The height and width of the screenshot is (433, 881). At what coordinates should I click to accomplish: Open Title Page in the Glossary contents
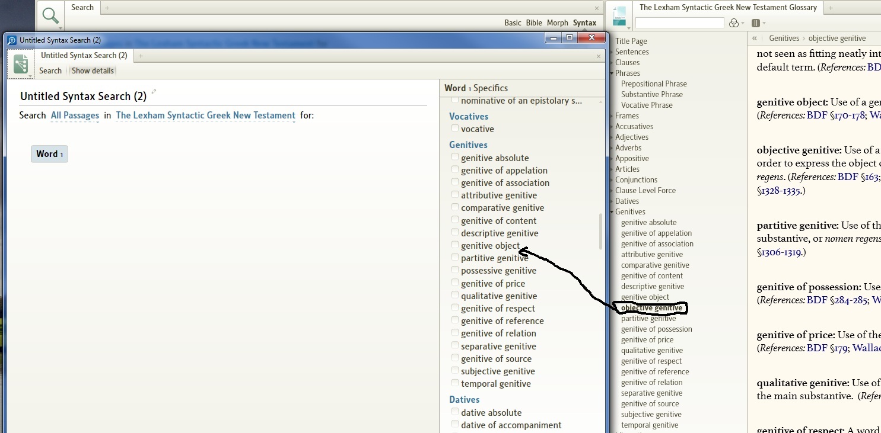[x=631, y=41]
